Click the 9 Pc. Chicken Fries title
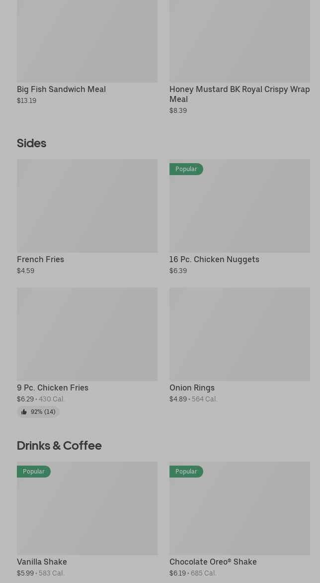Viewport: 320px width, 583px height. [53, 388]
